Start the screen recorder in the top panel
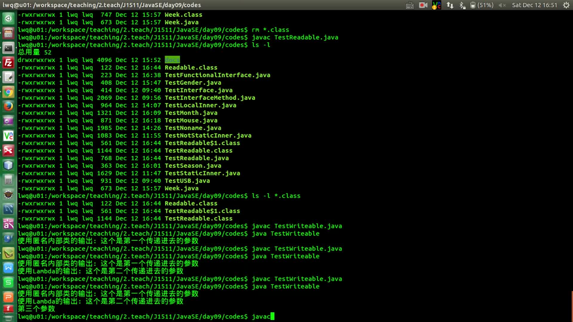The width and height of the screenshot is (573, 322). click(423, 5)
